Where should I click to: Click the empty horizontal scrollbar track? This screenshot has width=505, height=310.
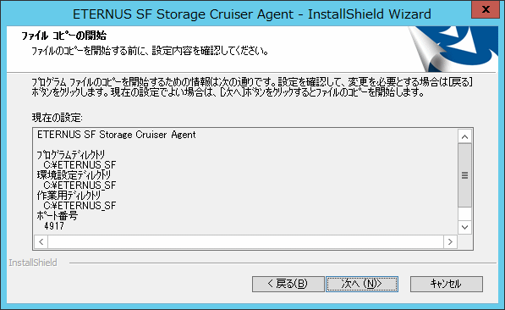click(246, 241)
